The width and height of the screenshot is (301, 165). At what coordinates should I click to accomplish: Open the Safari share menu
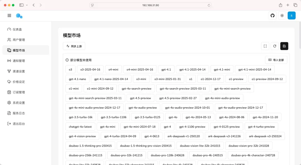coord(280,5)
